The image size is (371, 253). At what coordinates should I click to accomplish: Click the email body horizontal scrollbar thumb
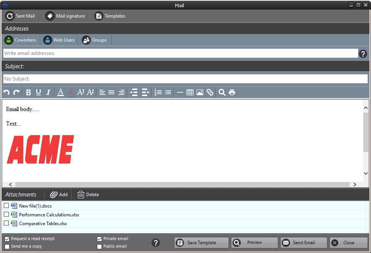tap(182, 184)
